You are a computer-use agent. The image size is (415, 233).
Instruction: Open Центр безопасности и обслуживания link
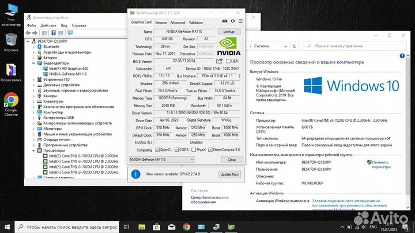[x=210, y=200]
